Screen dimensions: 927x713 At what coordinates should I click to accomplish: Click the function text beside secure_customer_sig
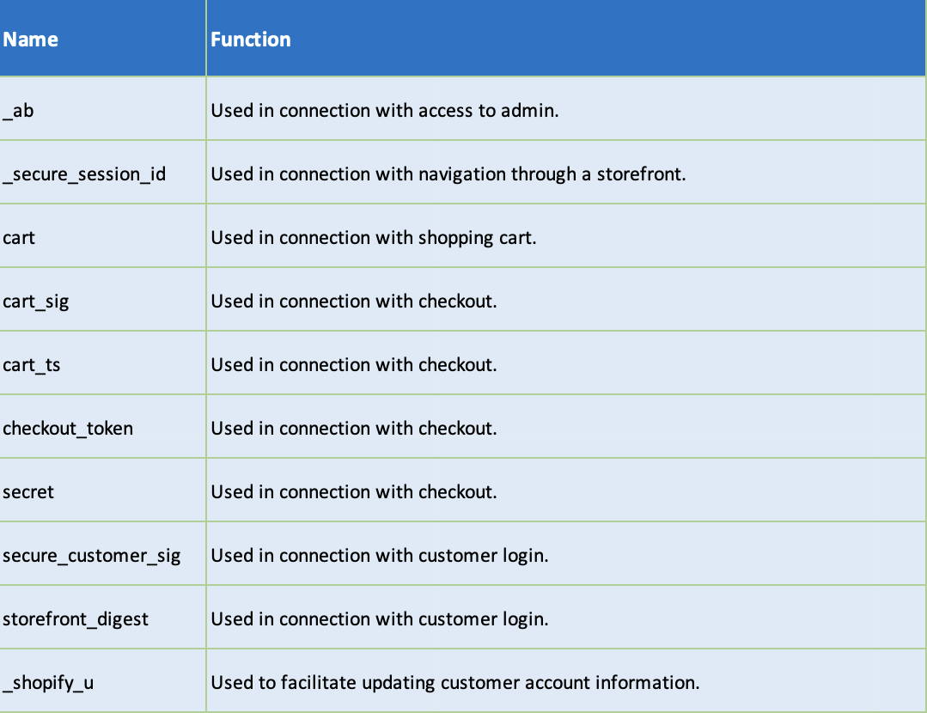pyautogui.click(x=380, y=556)
